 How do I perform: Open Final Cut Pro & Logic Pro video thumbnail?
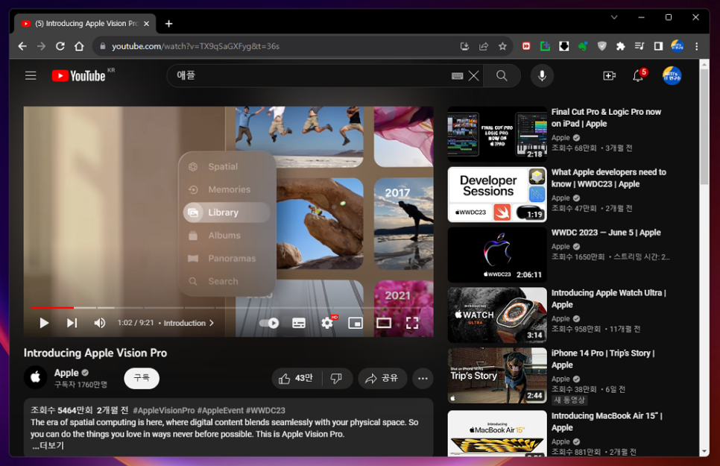[x=497, y=134]
